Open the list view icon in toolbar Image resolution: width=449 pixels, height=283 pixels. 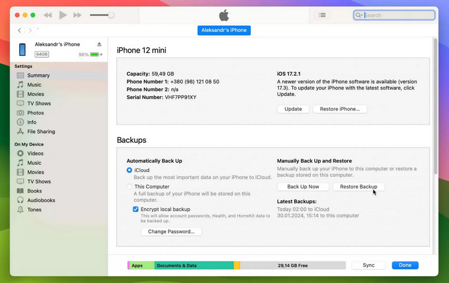[322, 15]
